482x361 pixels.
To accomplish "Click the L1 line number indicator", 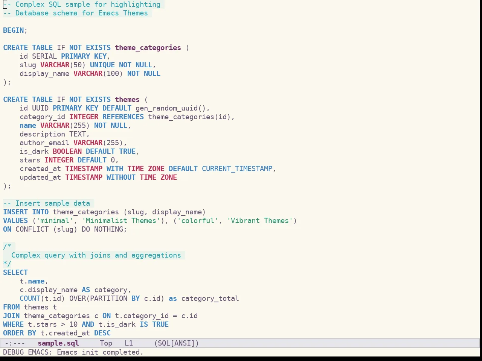I will click(129, 343).
